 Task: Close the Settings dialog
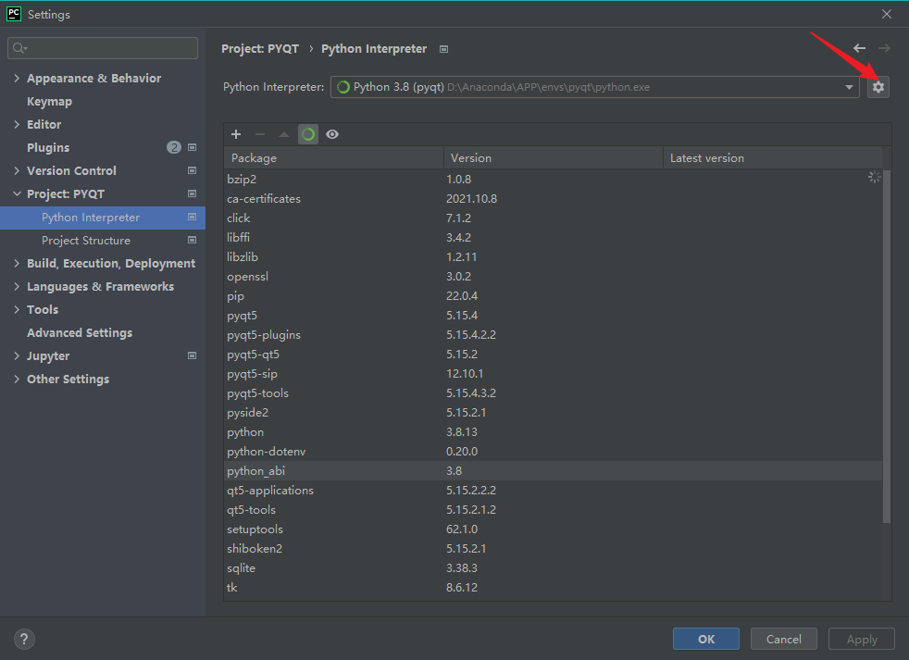coord(887,14)
